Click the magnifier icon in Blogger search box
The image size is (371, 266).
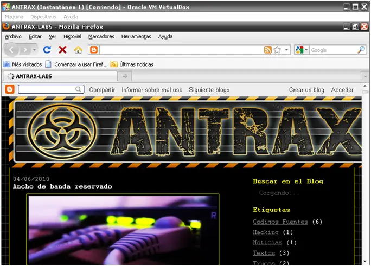(x=78, y=89)
